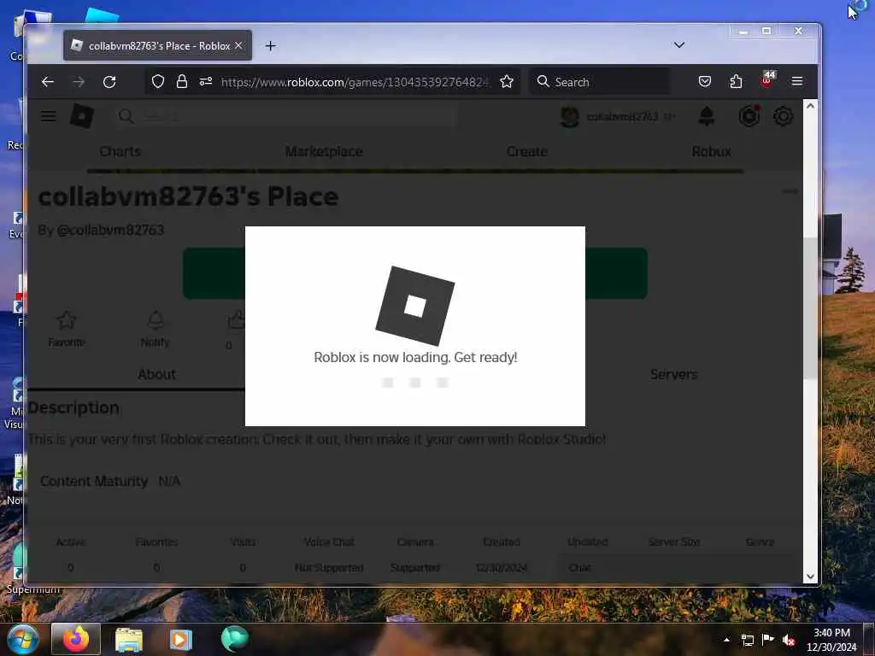Click the network tray icon

(747, 640)
